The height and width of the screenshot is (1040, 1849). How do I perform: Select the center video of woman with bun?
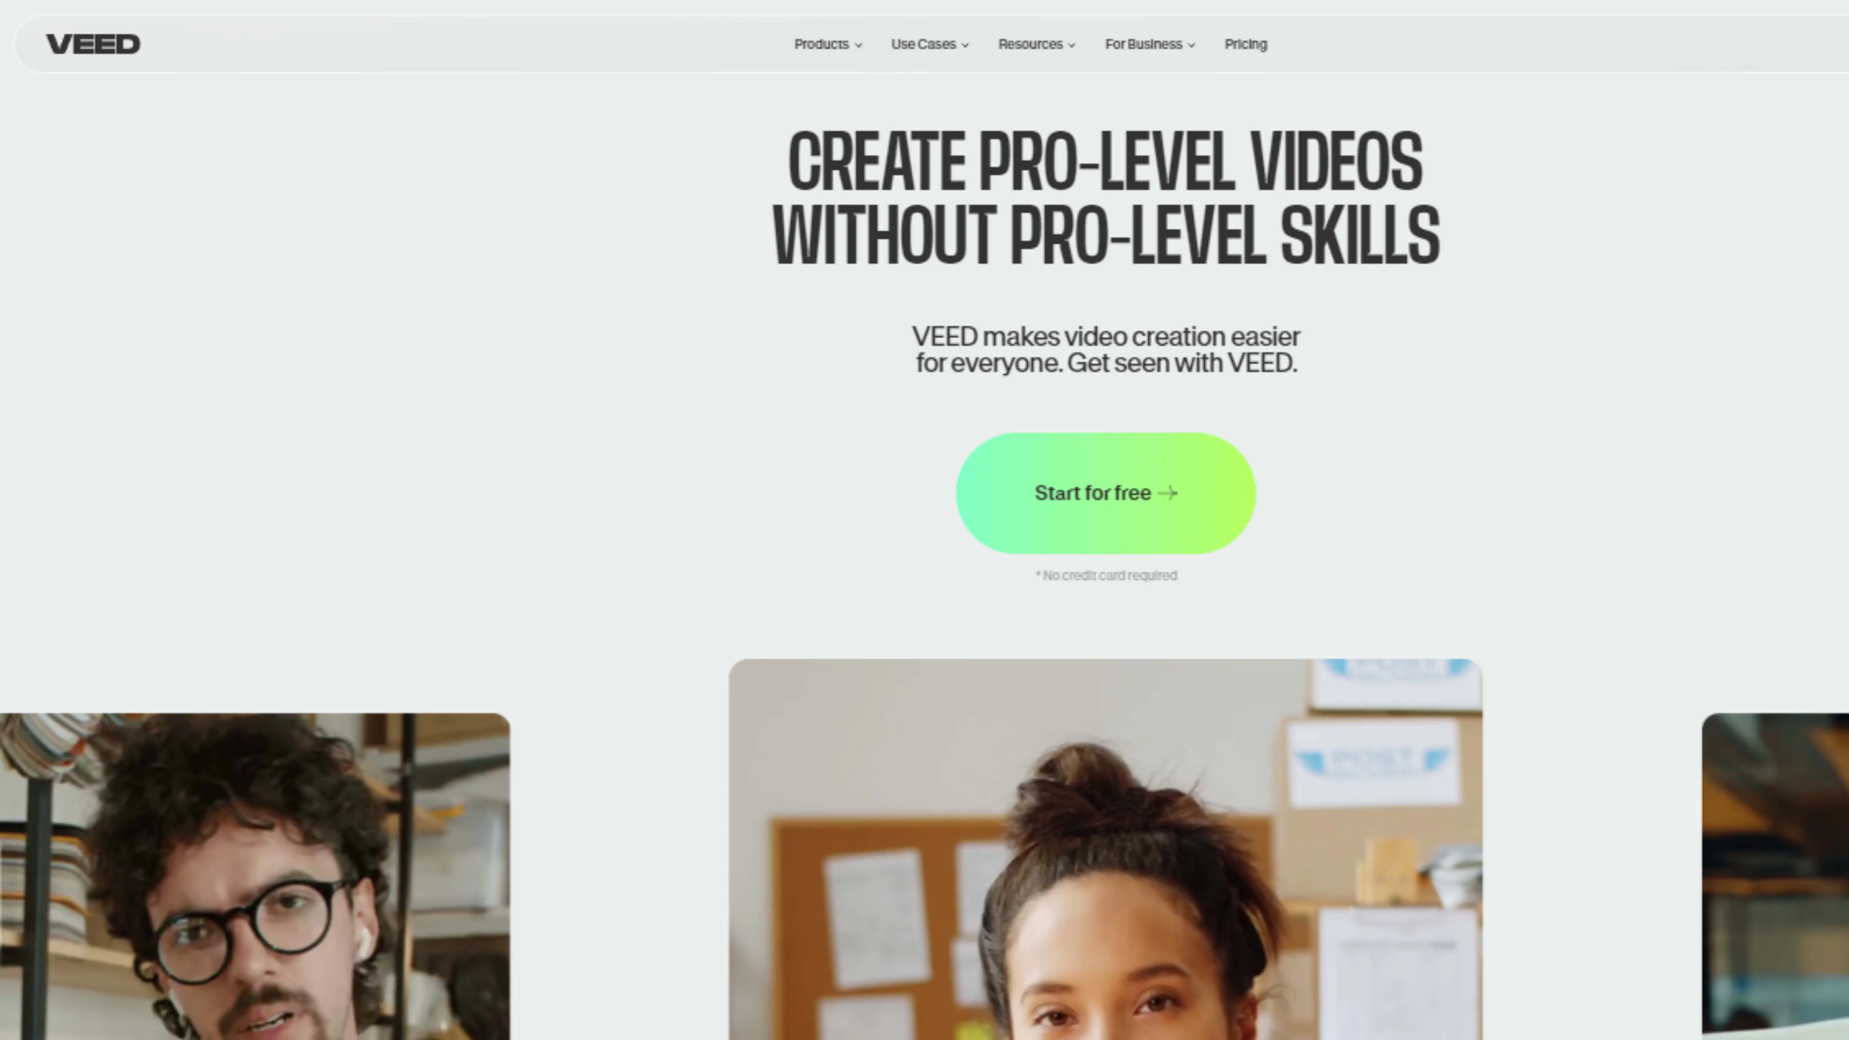(x=1105, y=849)
